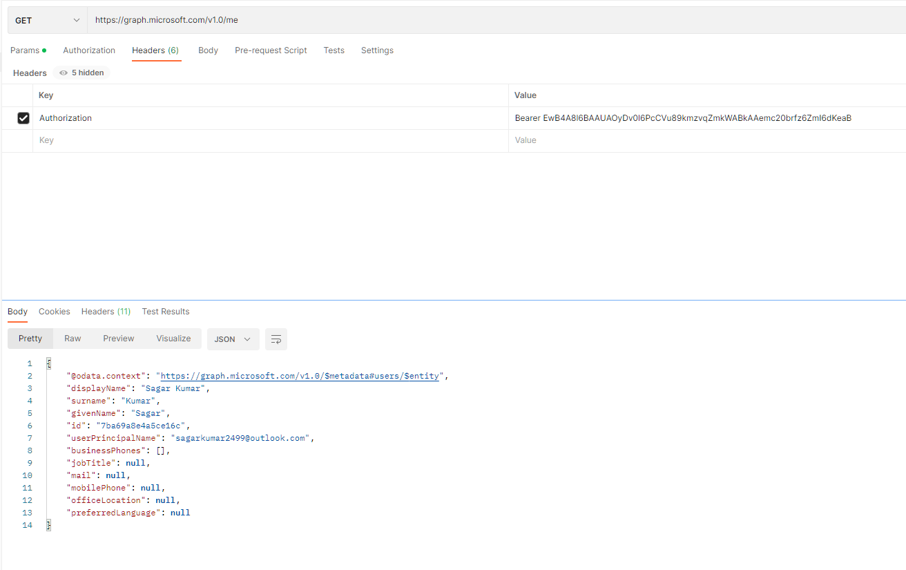The height and width of the screenshot is (570, 906).
Task: Switch to the Test Results tab
Action: pyautogui.click(x=165, y=311)
